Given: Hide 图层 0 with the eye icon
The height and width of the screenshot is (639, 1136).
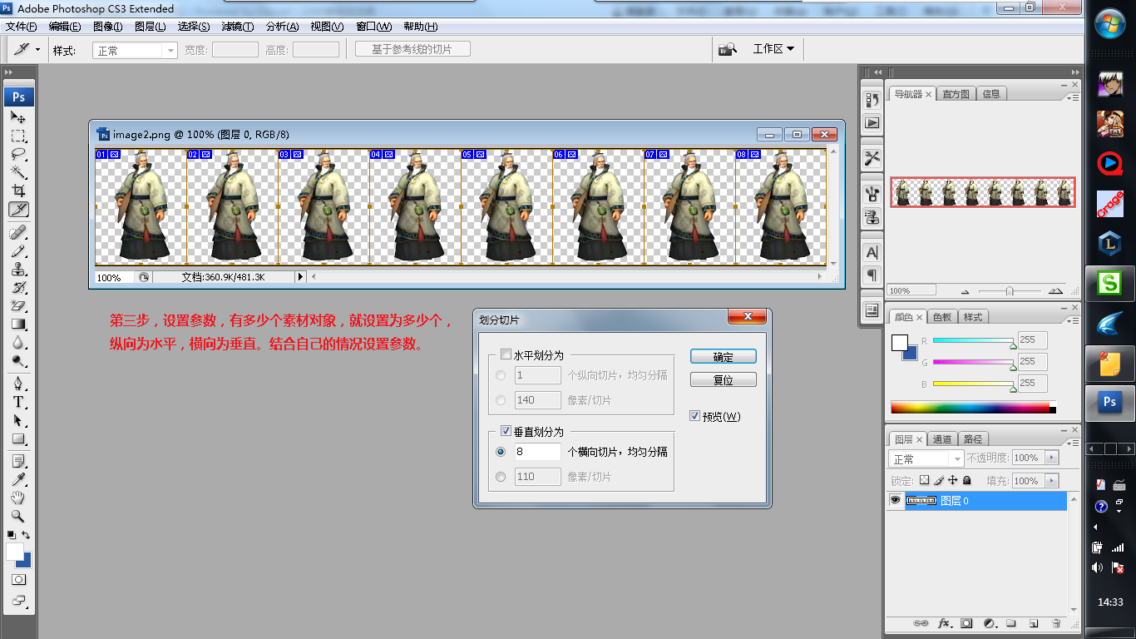Looking at the screenshot, I should [x=896, y=501].
